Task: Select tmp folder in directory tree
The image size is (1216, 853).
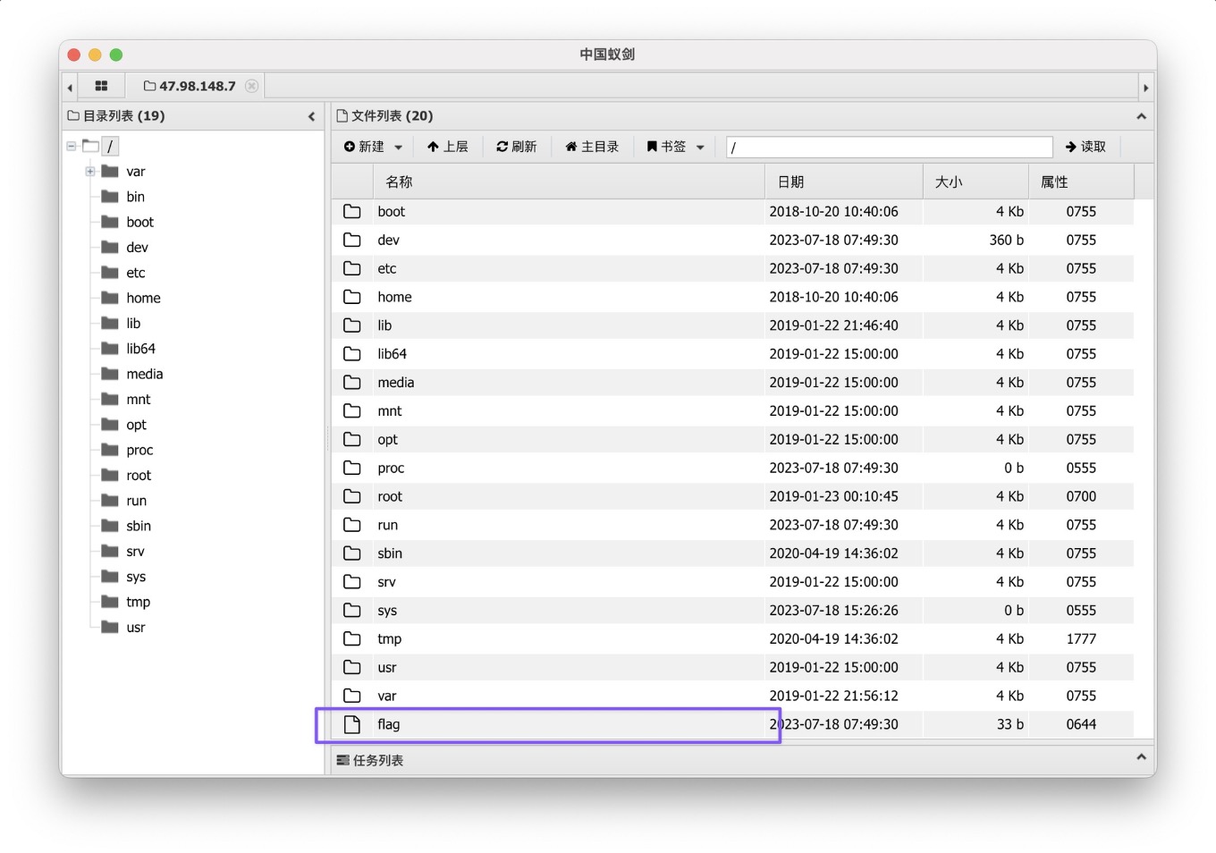Action: click(138, 602)
